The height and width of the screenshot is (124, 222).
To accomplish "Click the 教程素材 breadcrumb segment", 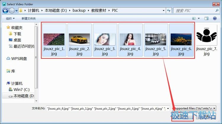I will pos(99,11).
